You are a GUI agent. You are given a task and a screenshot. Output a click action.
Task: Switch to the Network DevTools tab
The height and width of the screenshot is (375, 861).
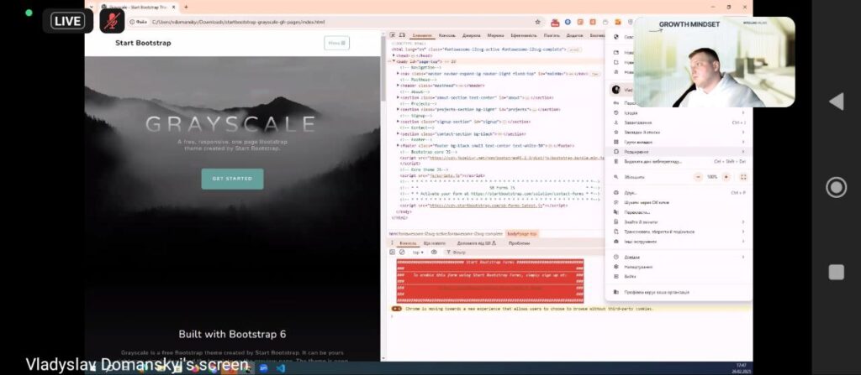tap(495, 35)
